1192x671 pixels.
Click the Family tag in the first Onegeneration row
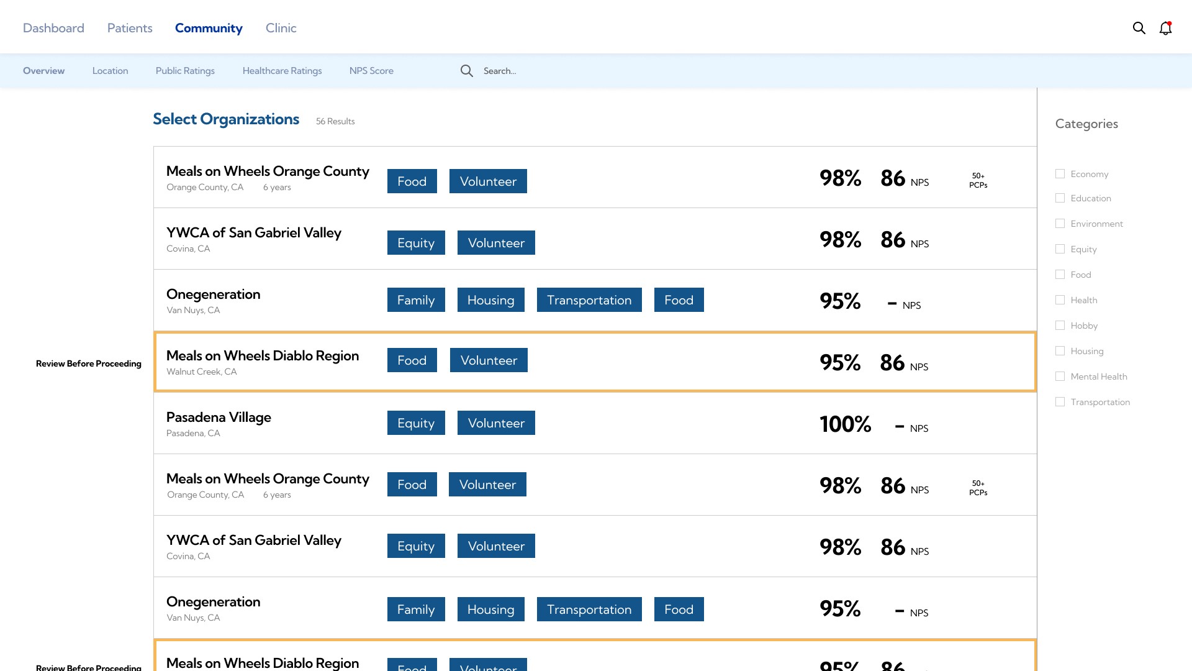click(x=416, y=300)
